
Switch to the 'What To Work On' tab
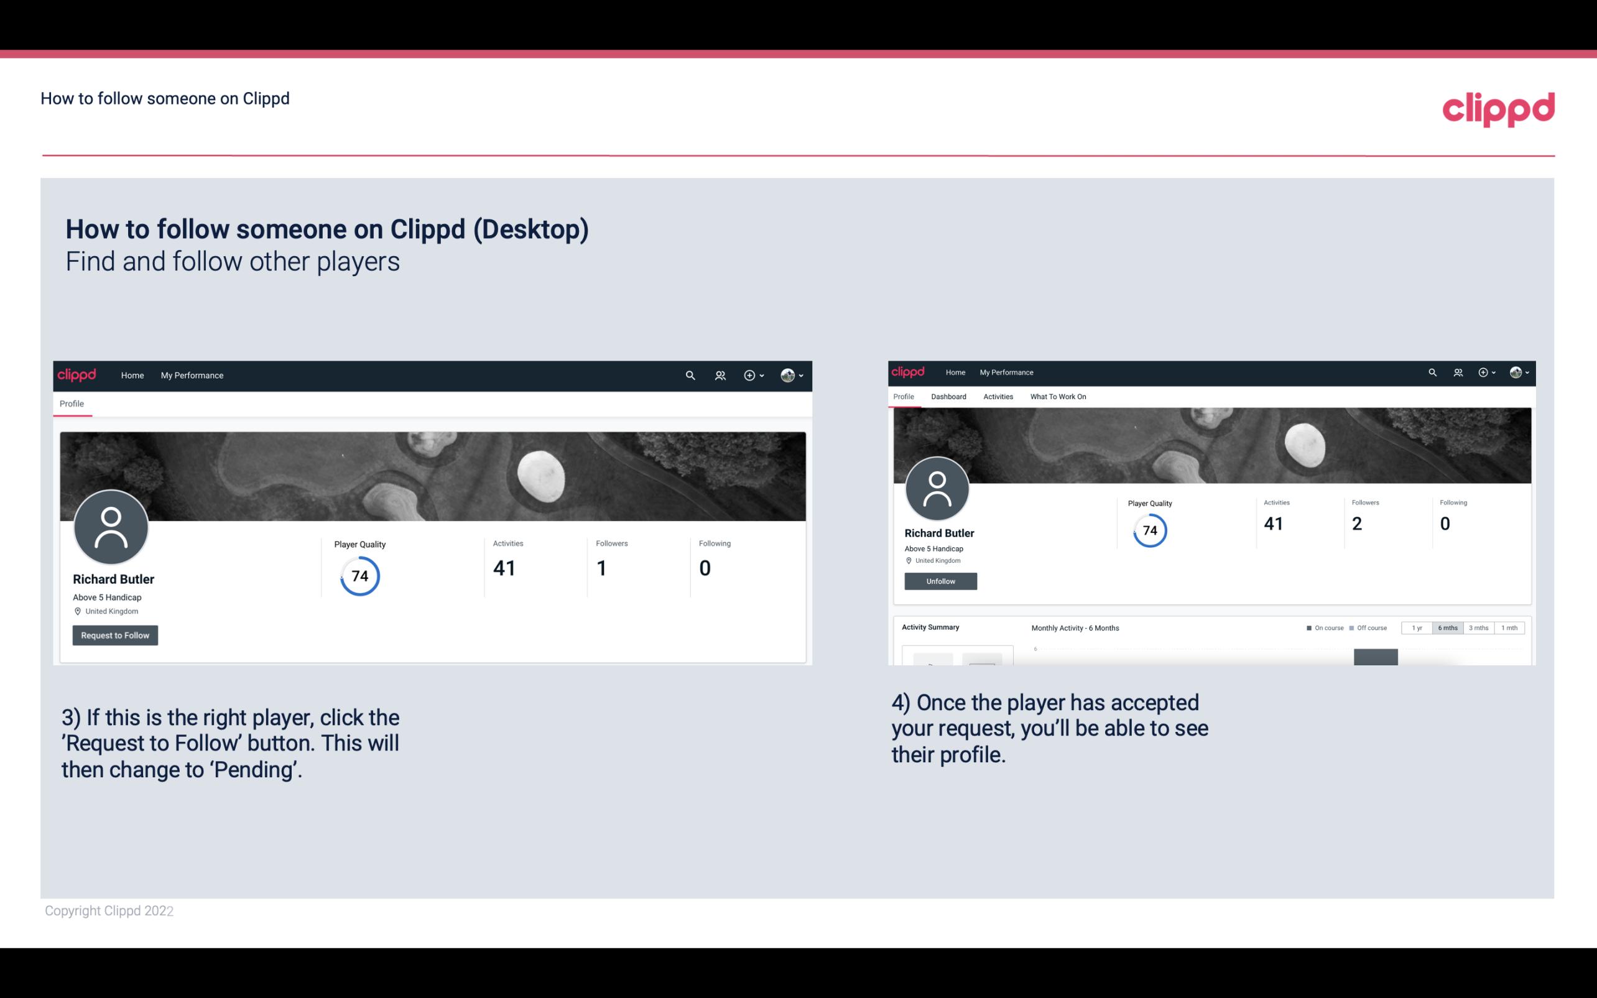(1059, 395)
